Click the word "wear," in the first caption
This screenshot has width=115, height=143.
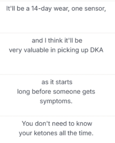62,9
